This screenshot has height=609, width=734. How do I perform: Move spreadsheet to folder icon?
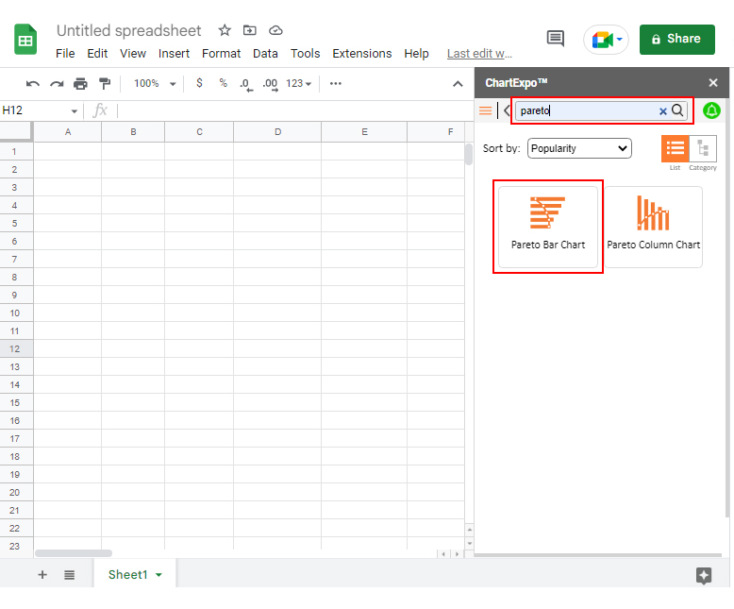[249, 30]
